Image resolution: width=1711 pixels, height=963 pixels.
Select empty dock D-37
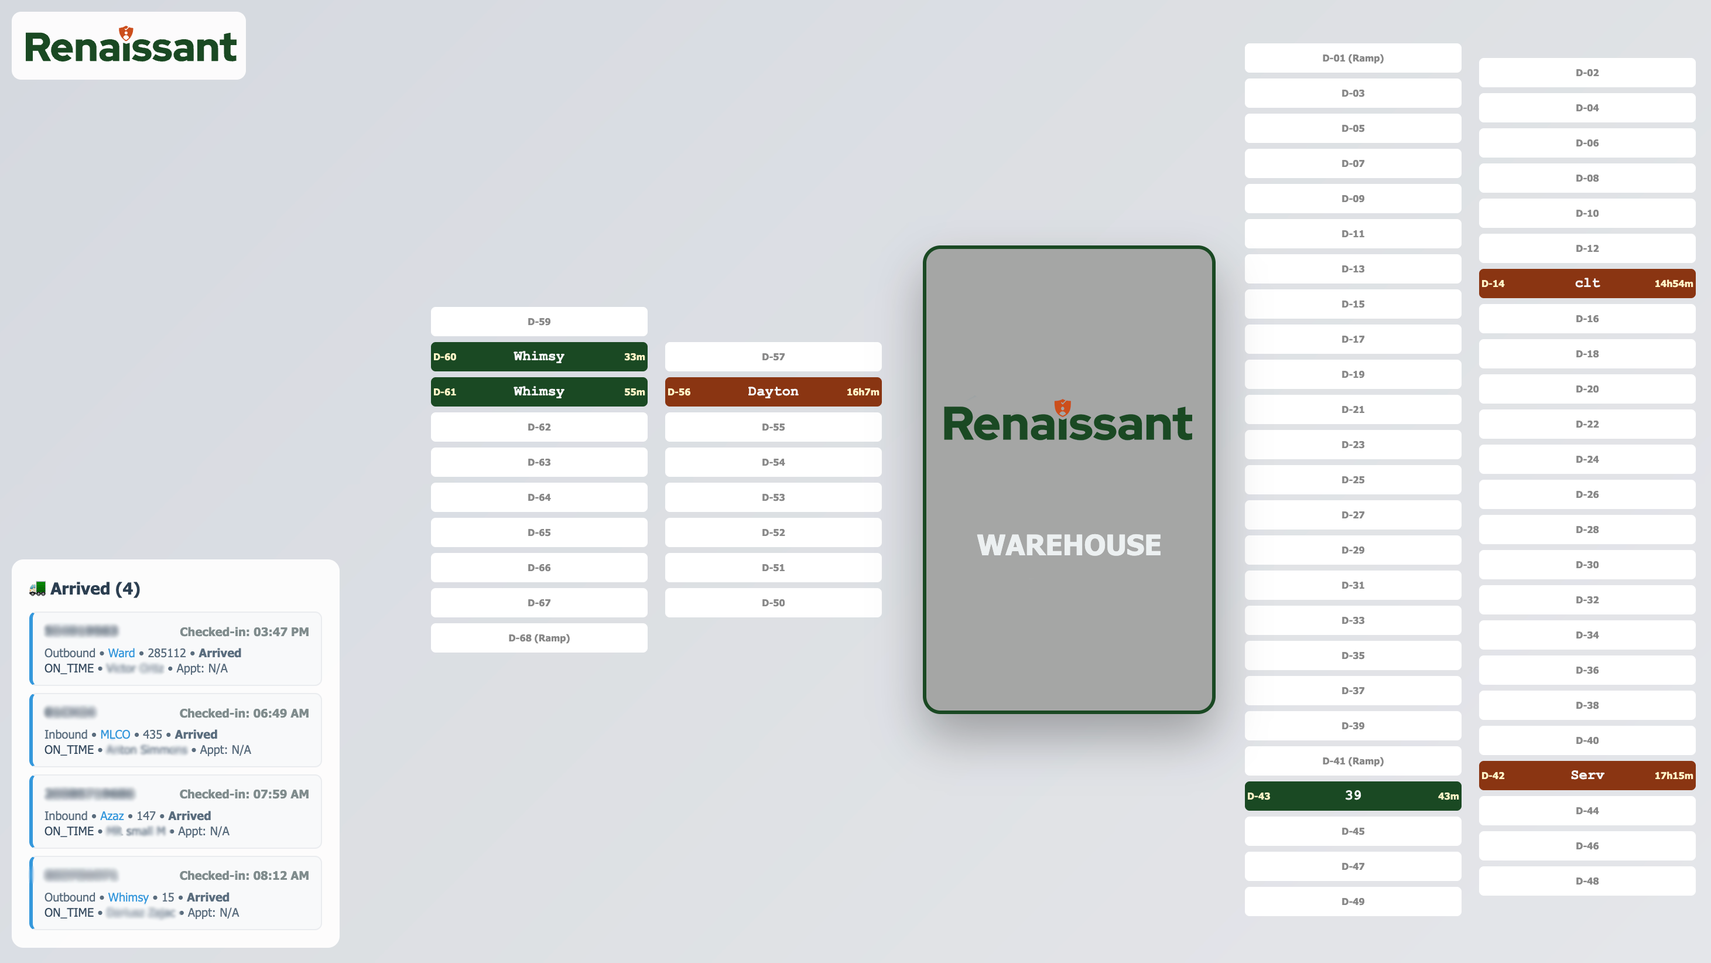(1353, 691)
